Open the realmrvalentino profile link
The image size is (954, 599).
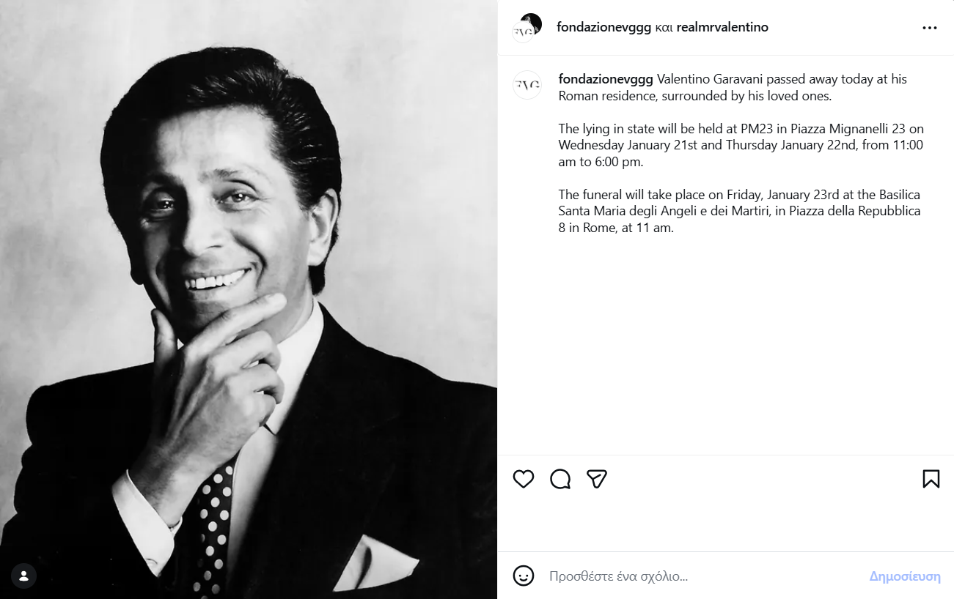pyautogui.click(x=722, y=28)
